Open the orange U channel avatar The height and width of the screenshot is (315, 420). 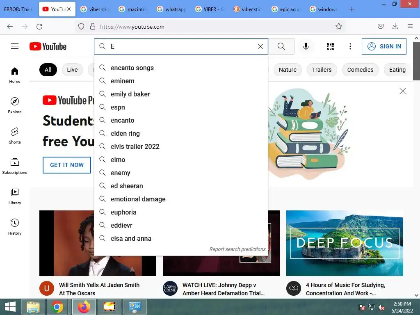pyautogui.click(x=47, y=288)
